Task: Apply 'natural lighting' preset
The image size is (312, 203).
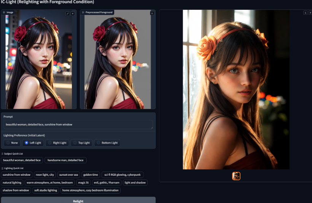Action: click(x=12, y=183)
